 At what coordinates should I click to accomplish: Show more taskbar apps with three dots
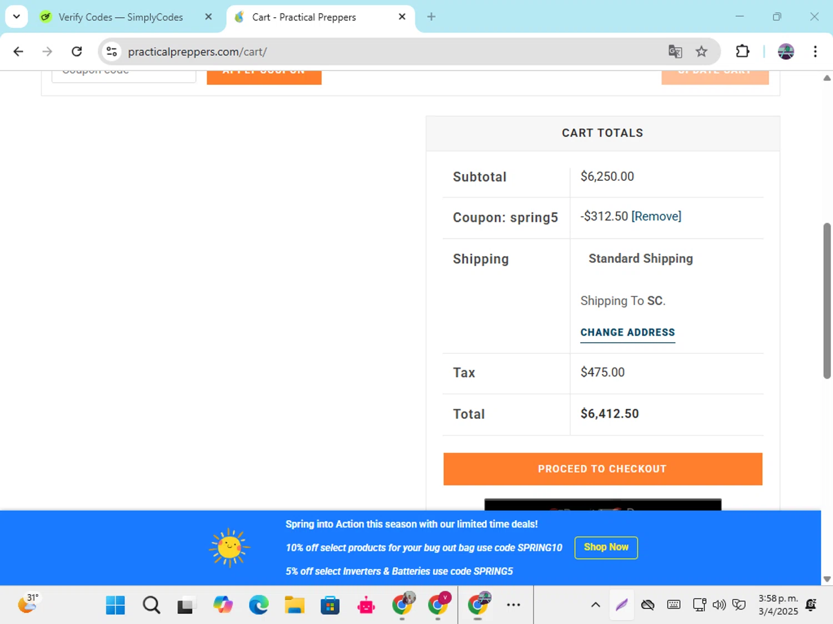tap(514, 605)
